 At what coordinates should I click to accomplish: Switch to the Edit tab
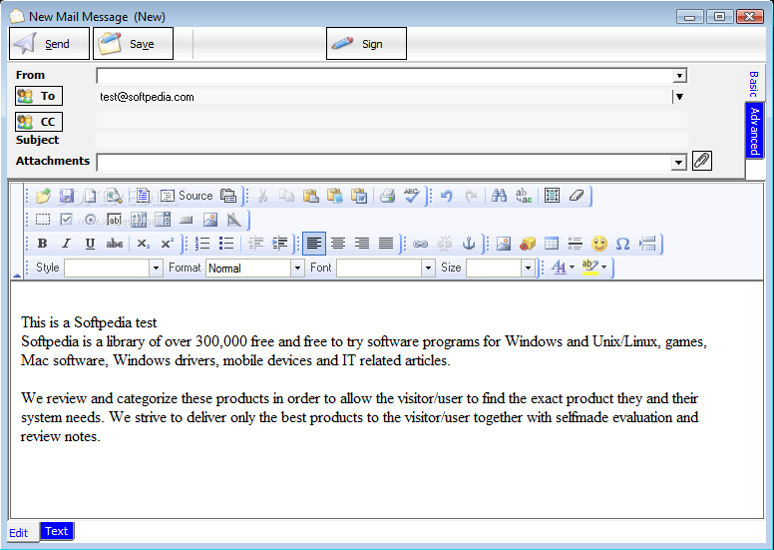19,533
